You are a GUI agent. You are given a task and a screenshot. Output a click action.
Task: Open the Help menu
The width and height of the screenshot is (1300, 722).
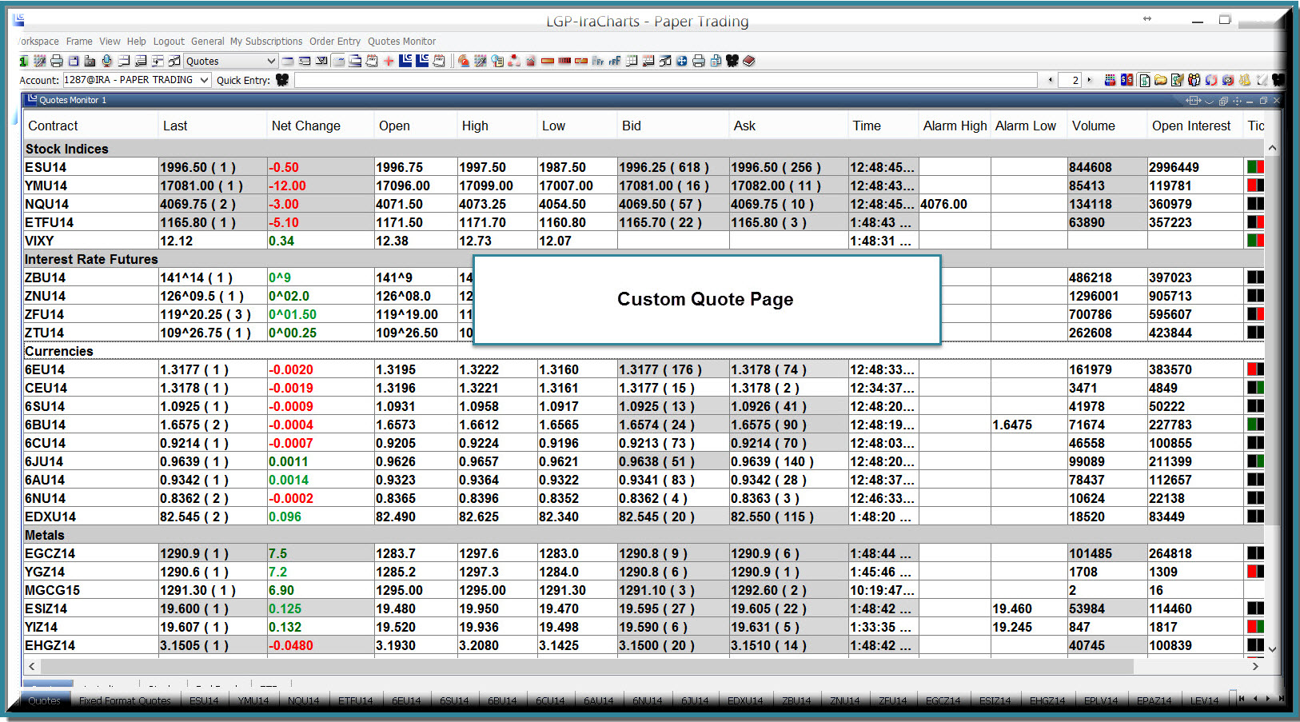coord(137,42)
